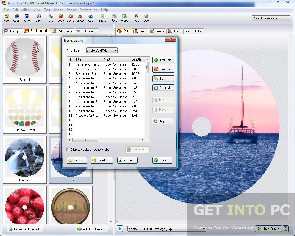This screenshot has width=295, height=236.
Task: Open the Background menu
Action: click(x=88, y=10)
